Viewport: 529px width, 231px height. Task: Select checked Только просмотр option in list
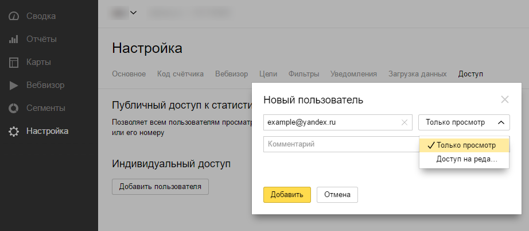[x=464, y=145]
